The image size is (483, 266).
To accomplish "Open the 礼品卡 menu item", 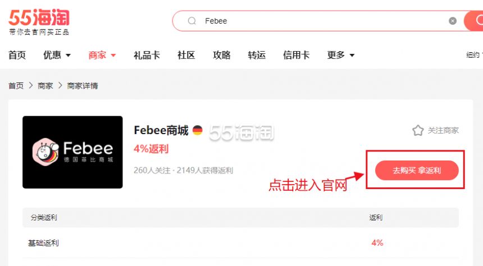I will tap(147, 55).
